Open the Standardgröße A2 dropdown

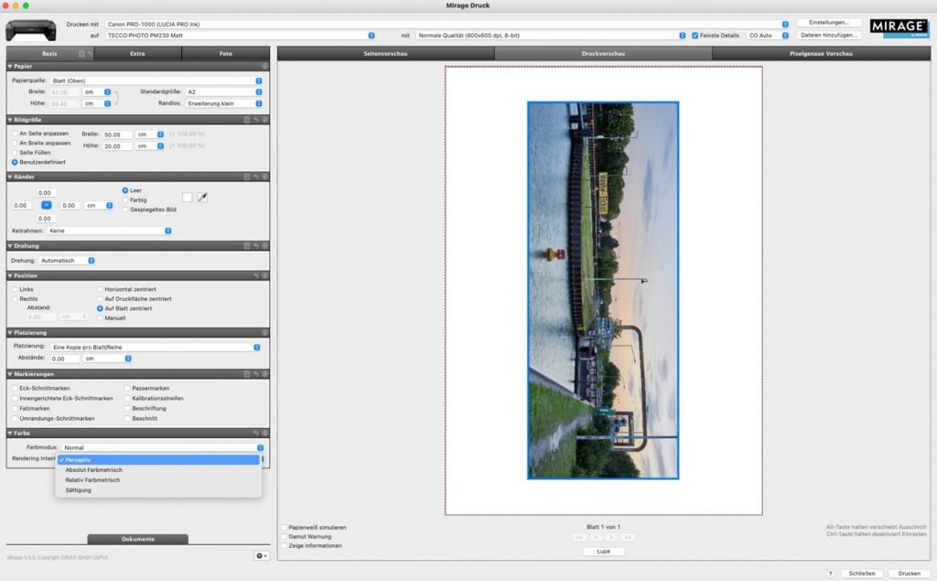pyautogui.click(x=224, y=92)
